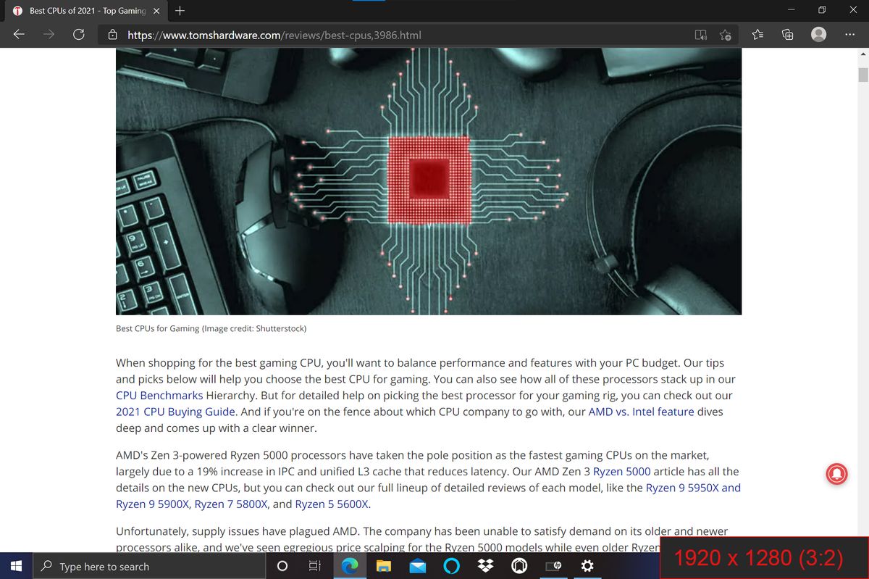Open Settings and more ellipsis menu
Viewport: 869px width, 579px height.
(849, 35)
